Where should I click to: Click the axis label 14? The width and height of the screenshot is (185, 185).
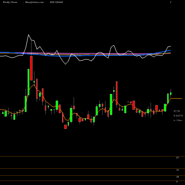tap(177, 170)
